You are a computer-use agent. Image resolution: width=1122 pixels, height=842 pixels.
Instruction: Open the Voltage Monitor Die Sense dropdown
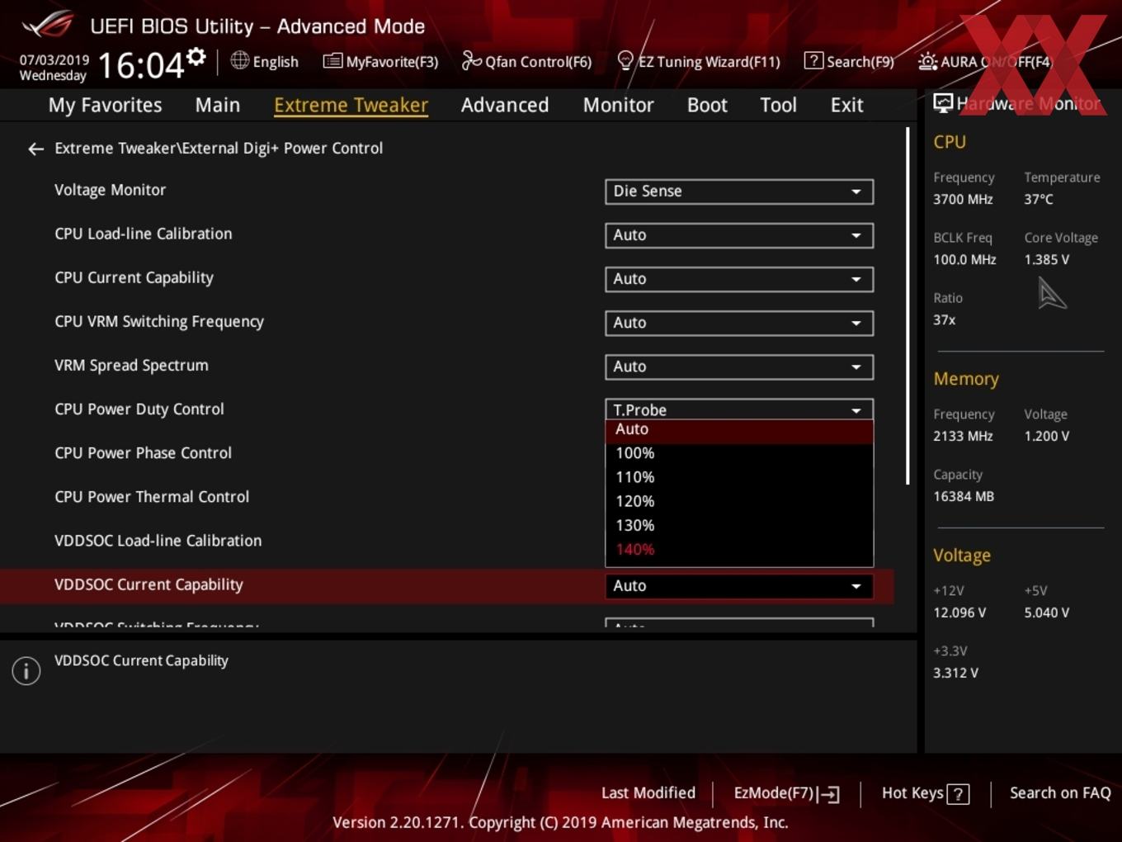pyautogui.click(x=739, y=192)
